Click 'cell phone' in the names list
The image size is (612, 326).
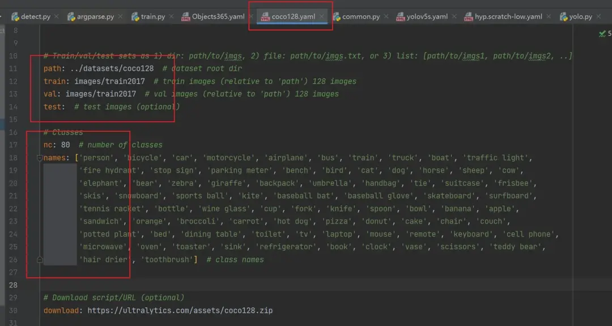529,234
